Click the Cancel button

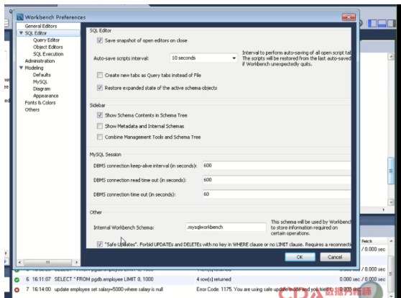click(335, 257)
